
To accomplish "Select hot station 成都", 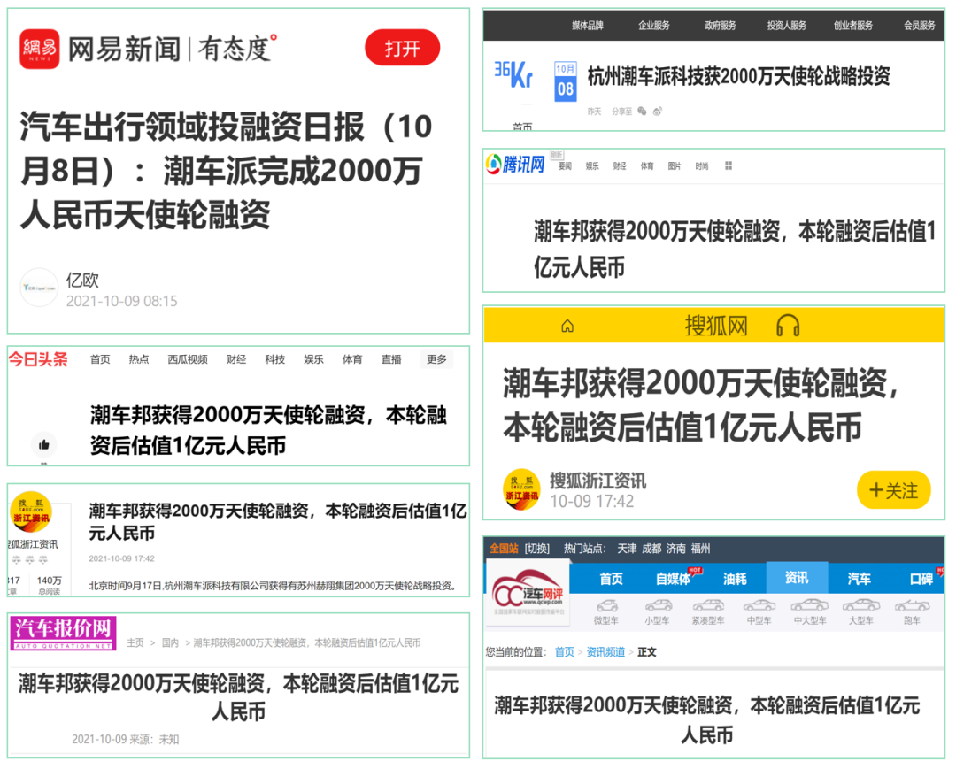I will [651, 549].
